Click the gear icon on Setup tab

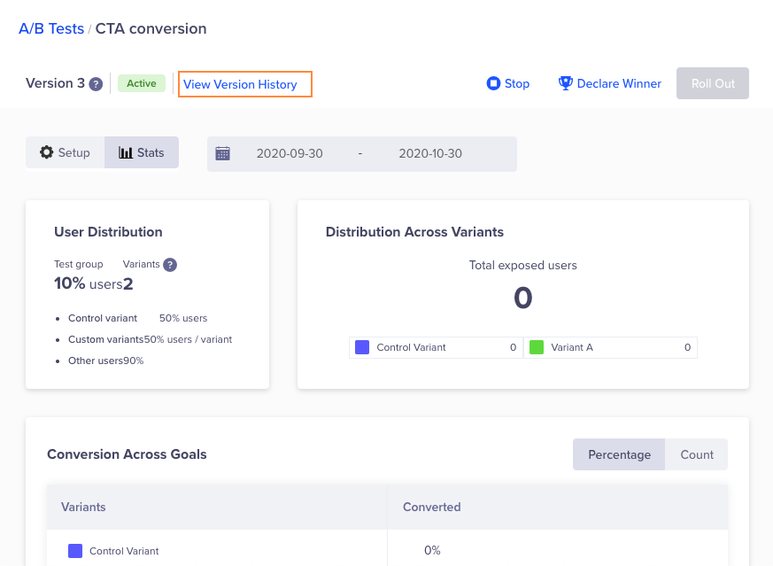(47, 152)
